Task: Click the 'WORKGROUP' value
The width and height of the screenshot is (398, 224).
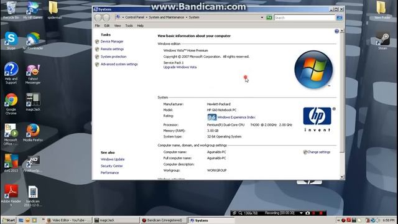Action: tap(216, 170)
